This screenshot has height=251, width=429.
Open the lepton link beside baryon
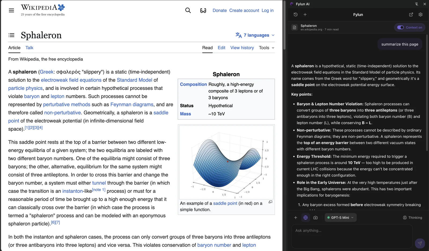57,96
